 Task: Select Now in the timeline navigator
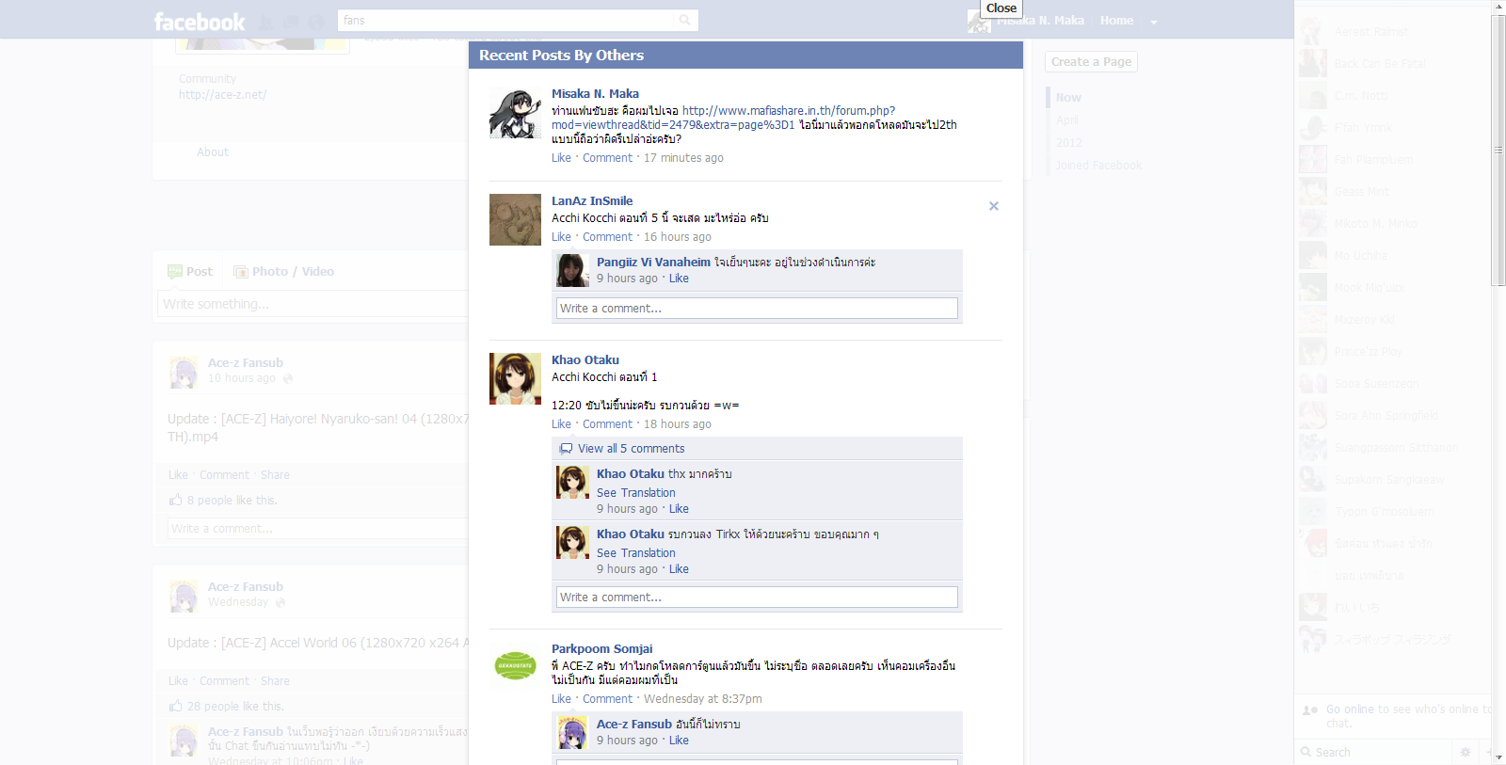pyautogui.click(x=1068, y=98)
